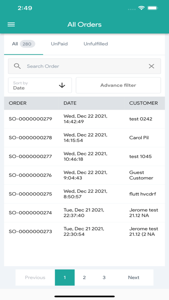Screen dimensions: 169x300
Task: Tap the search magnifier icon
Action: pos(17,66)
